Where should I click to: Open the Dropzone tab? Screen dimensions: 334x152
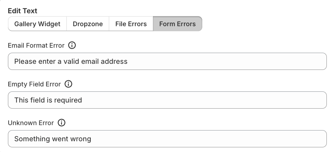pos(88,24)
